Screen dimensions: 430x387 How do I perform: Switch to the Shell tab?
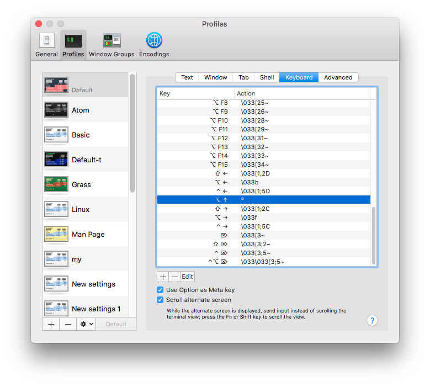coord(267,77)
